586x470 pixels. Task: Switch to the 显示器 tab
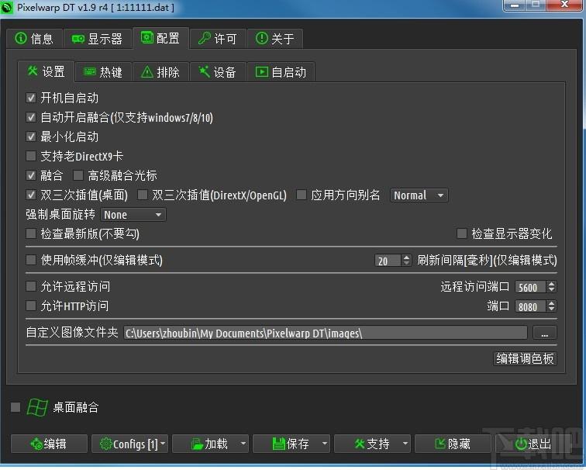tap(97, 39)
